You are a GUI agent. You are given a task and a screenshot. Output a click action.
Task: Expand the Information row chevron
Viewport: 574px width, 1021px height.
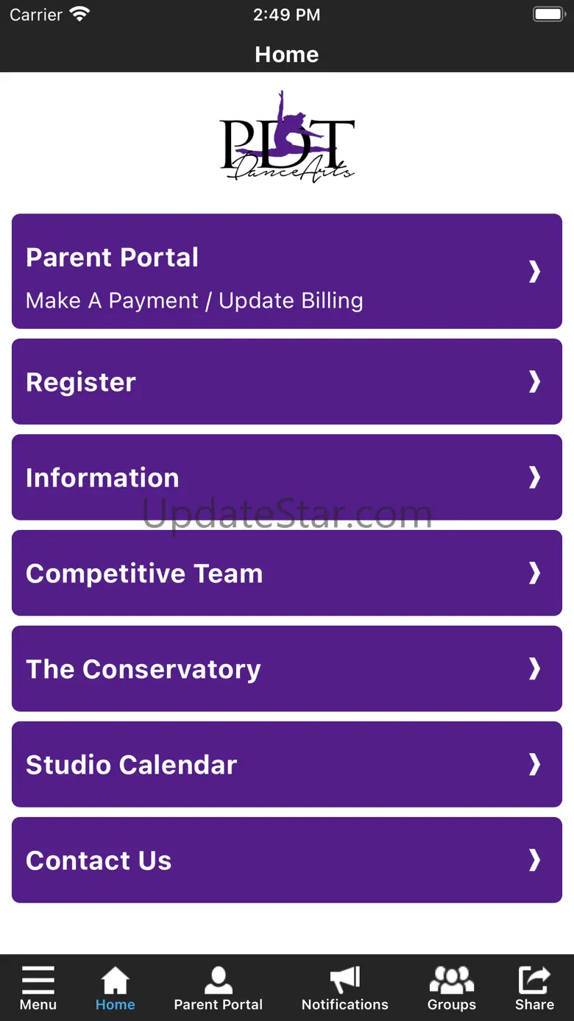pyautogui.click(x=535, y=477)
